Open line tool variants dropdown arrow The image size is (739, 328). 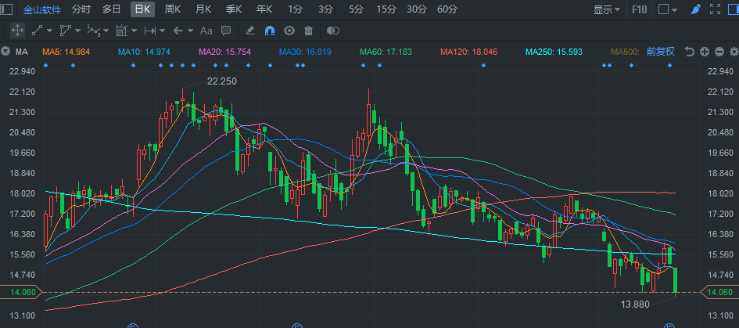pyautogui.click(x=49, y=31)
